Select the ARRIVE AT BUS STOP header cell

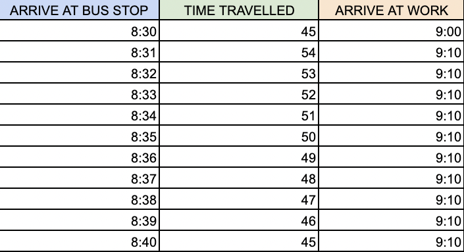(79, 10)
